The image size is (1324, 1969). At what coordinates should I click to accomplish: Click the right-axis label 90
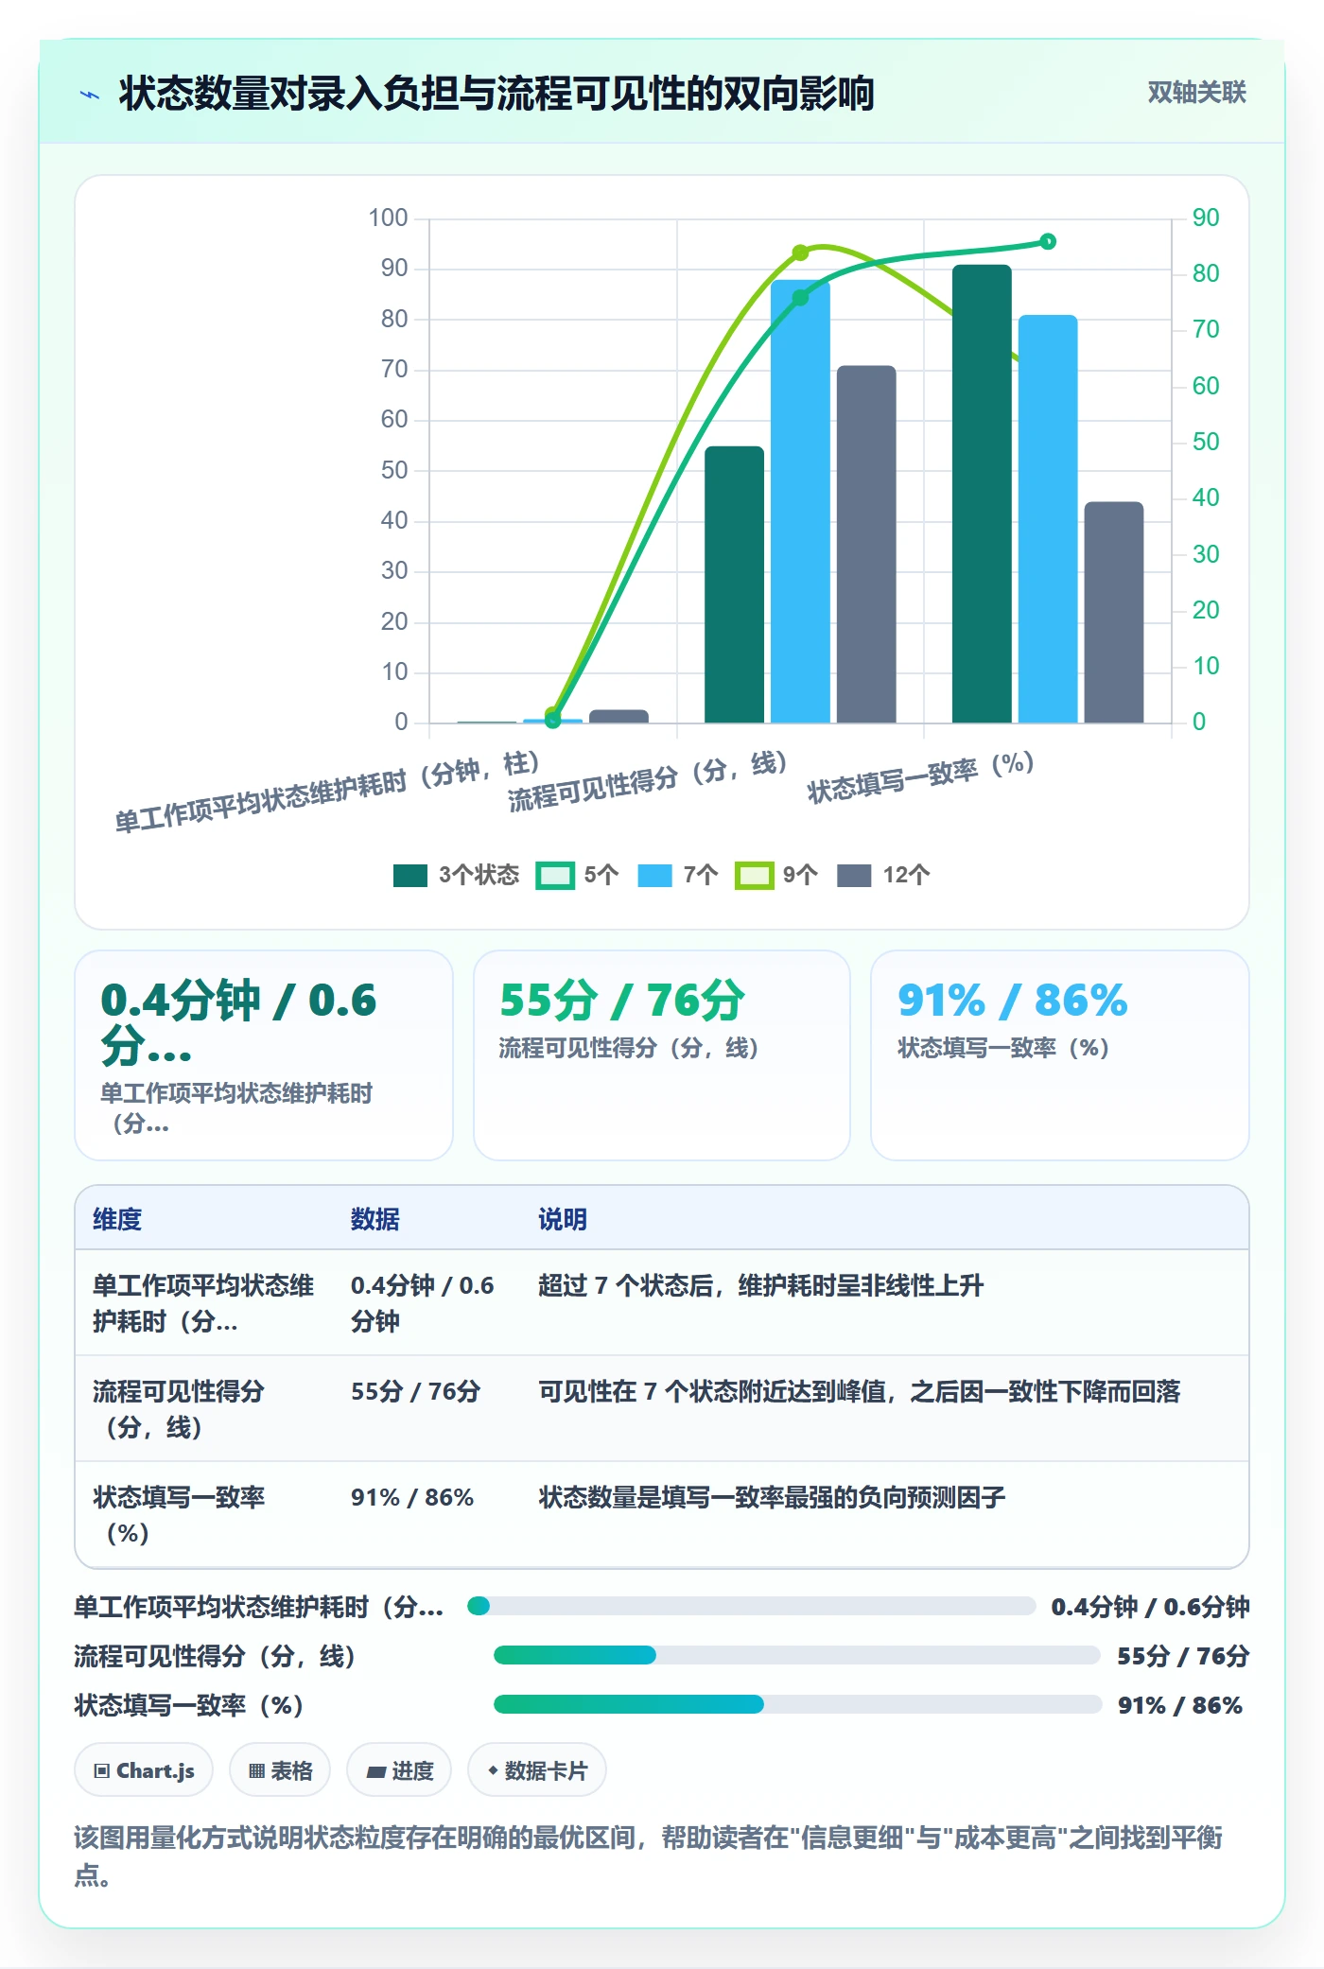tap(1206, 218)
